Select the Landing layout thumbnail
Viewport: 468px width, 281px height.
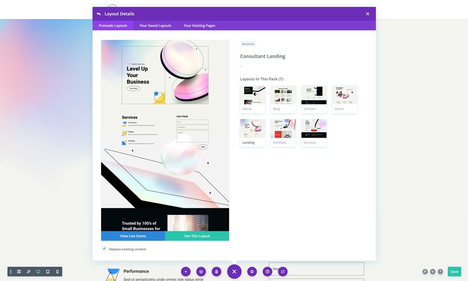(253, 133)
